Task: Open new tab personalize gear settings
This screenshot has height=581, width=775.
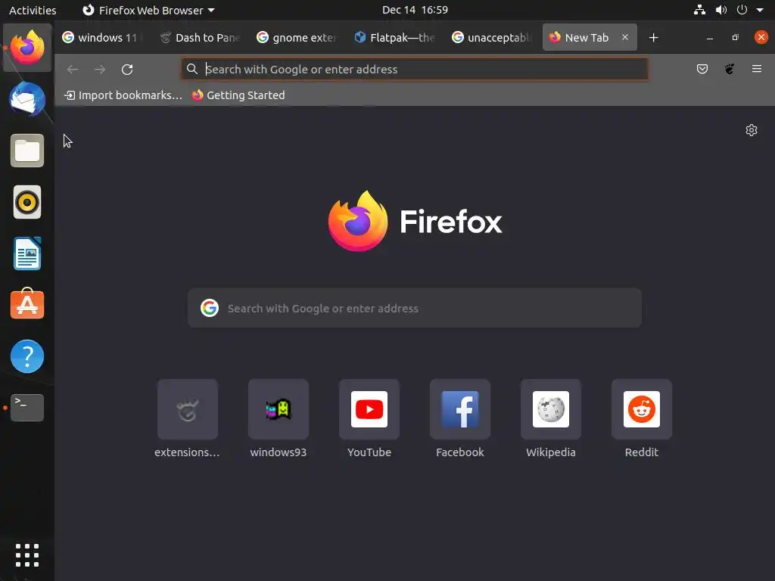Action: coord(752,130)
